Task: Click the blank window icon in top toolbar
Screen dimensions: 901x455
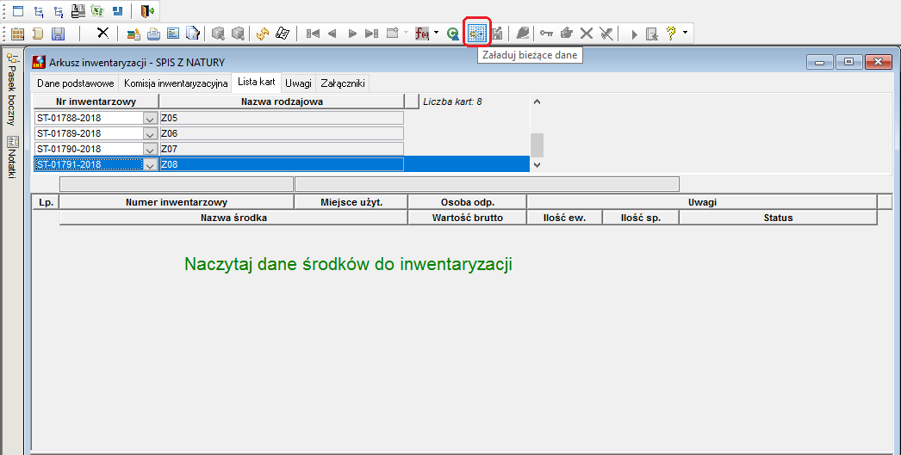Action: click(18, 11)
